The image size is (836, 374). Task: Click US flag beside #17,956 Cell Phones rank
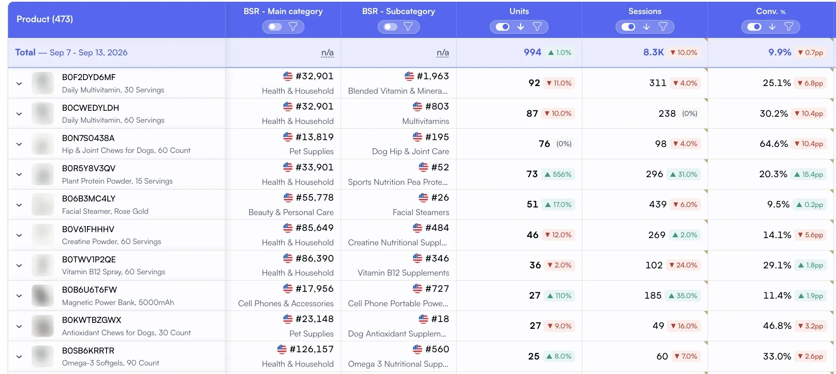coord(288,289)
